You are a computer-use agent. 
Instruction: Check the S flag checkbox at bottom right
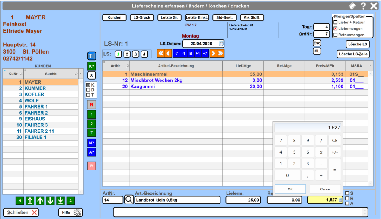[x=347, y=193]
